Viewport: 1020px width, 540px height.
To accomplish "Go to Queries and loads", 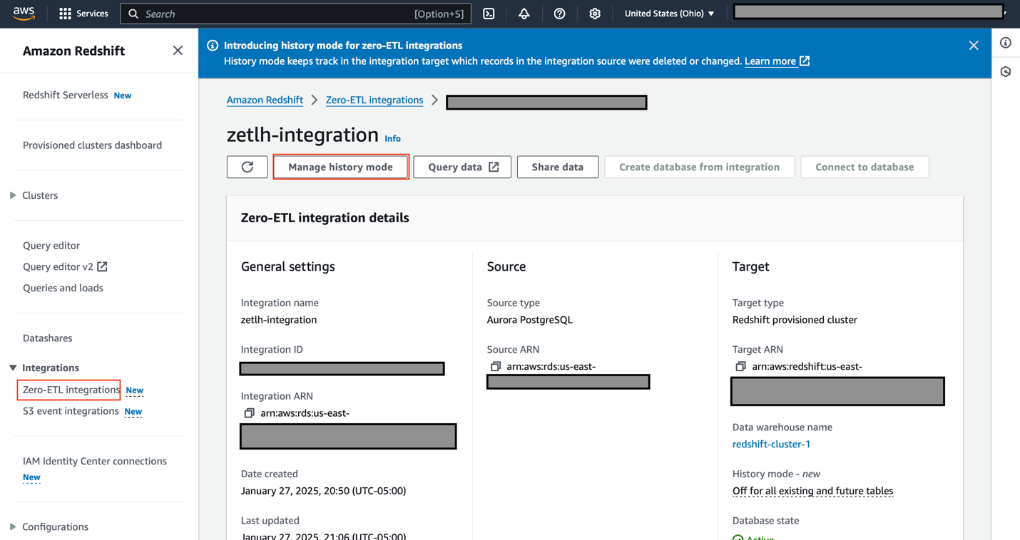I will 63,288.
